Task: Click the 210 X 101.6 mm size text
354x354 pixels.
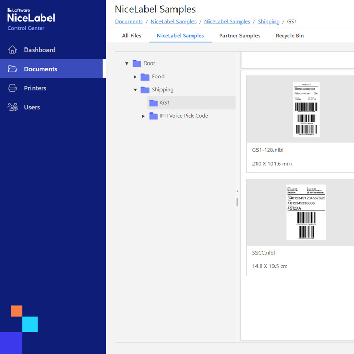Action: point(272,164)
